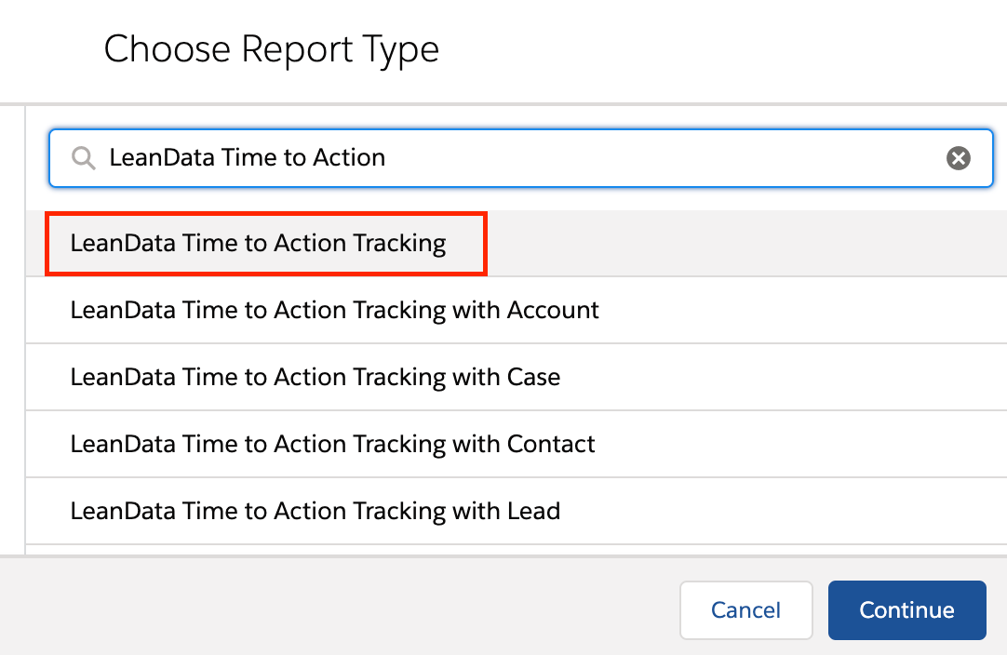This screenshot has width=1007, height=655.
Task: Choose Time to Action Tracking with Account
Action: click(334, 310)
